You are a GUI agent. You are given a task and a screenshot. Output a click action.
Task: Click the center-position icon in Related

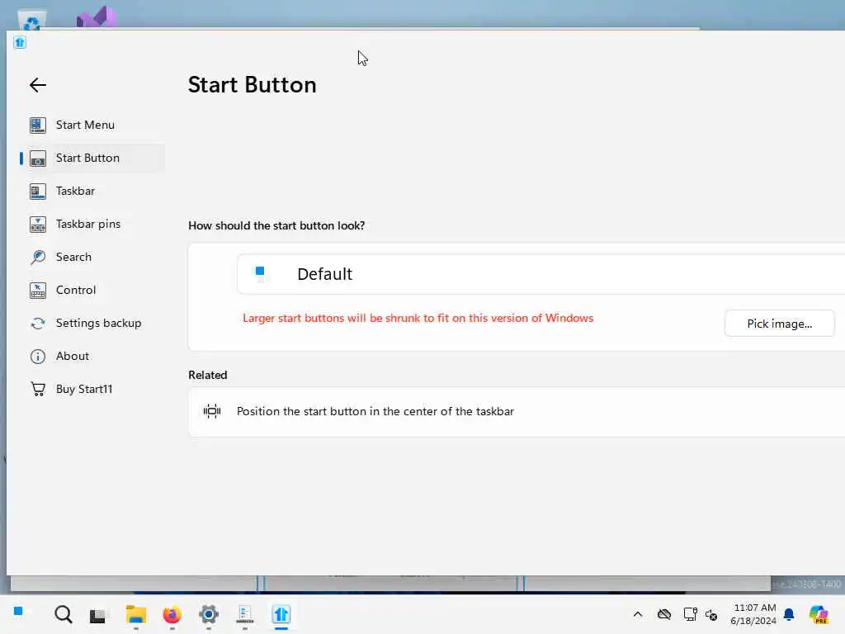[212, 411]
